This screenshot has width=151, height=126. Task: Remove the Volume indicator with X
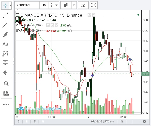pyautogui.click(x=57, y=25)
